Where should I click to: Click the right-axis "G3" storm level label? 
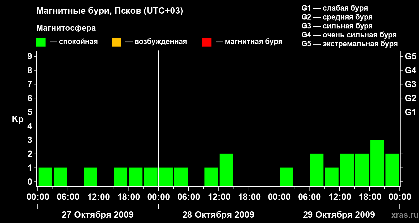tap(410, 84)
